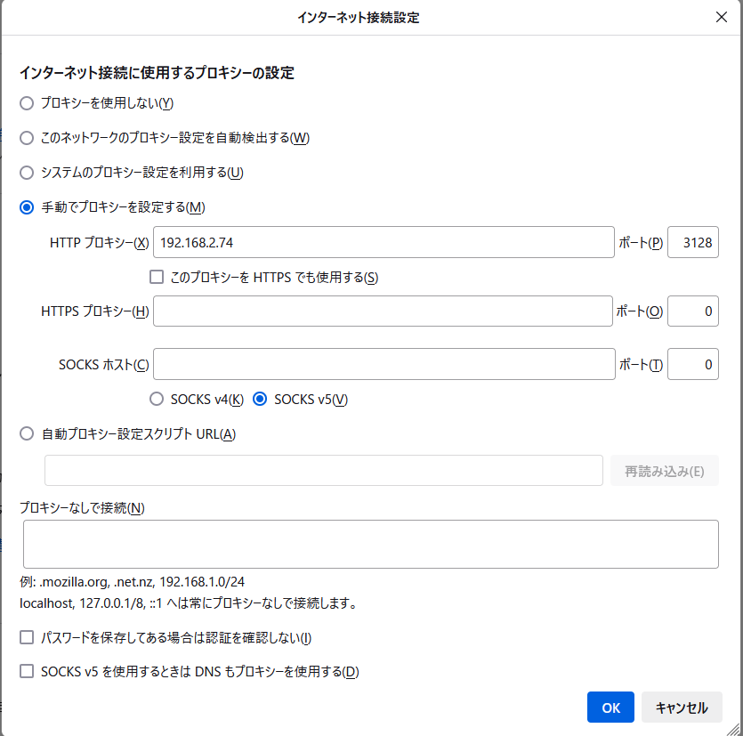This screenshot has width=743, height=736.
Task: Select プロキシーを使用しない radio option
Action: (27, 103)
